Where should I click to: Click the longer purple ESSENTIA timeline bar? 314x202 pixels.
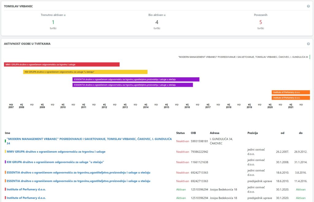(136, 79)
